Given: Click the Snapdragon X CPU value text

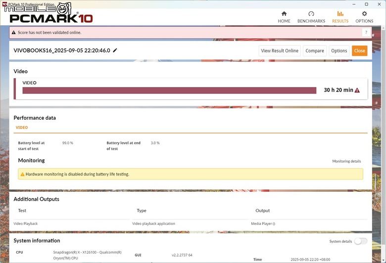Looking at the screenshot, I should [87, 255].
